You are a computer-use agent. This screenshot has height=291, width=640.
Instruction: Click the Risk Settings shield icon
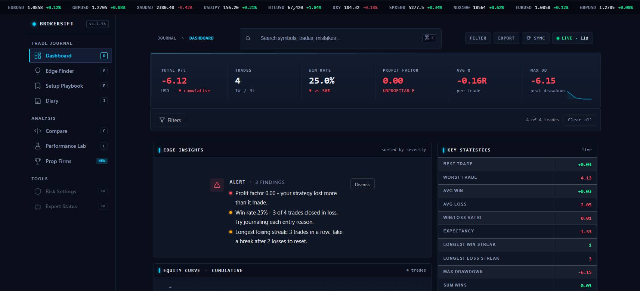pos(38,191)
